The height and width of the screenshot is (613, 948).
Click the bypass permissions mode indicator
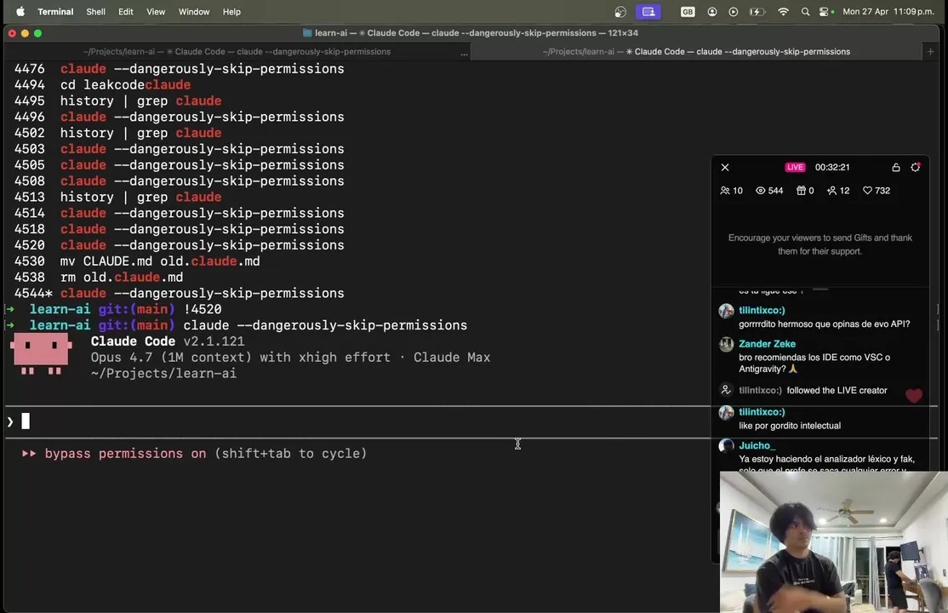[x=194, y=453]
